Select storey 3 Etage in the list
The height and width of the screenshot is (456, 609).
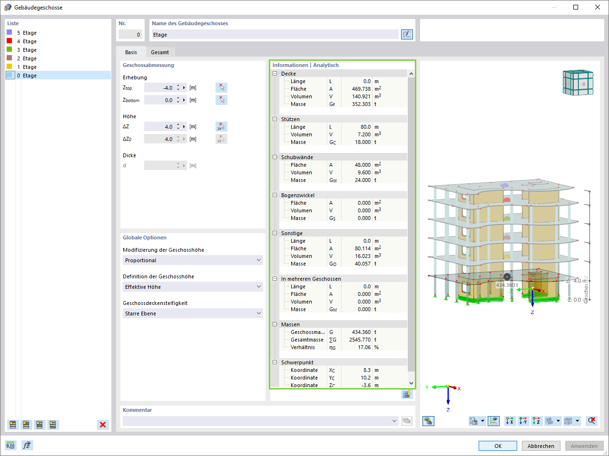click(58, 50)
